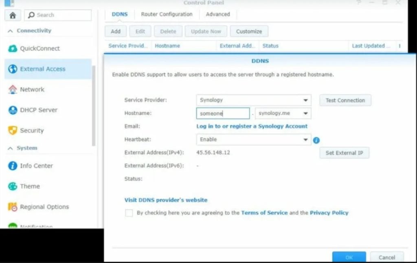Click the Delete button
The width and height of the screenshot is (417, 263).
tap(168, 31)
